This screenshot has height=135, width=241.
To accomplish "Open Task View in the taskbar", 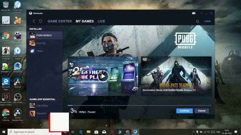I will pyautogui.click(x=73, y=132).
